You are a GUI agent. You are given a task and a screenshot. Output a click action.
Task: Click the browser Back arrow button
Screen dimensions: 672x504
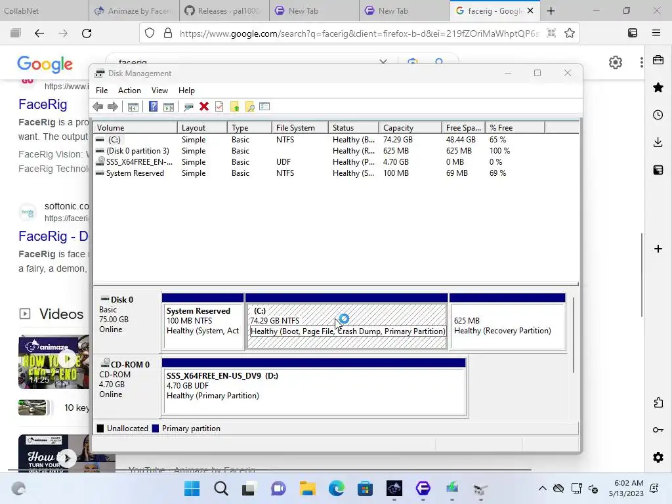(x=39, y=33)
